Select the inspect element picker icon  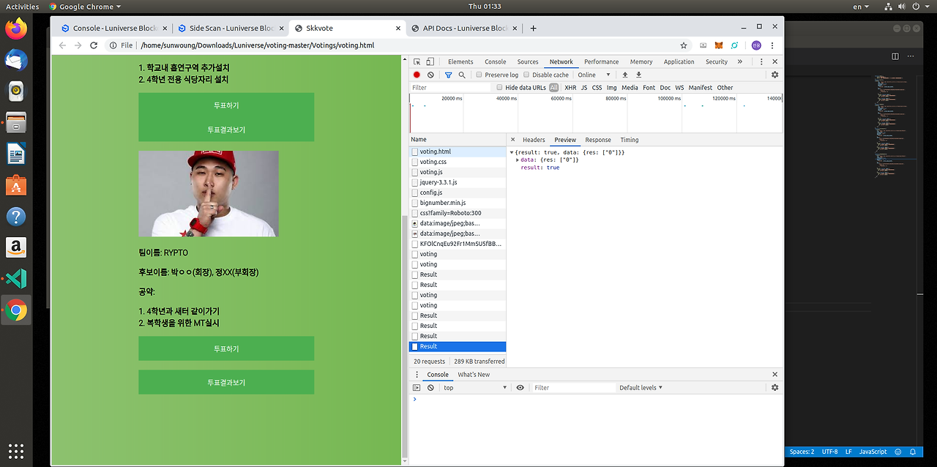point(417,62)
